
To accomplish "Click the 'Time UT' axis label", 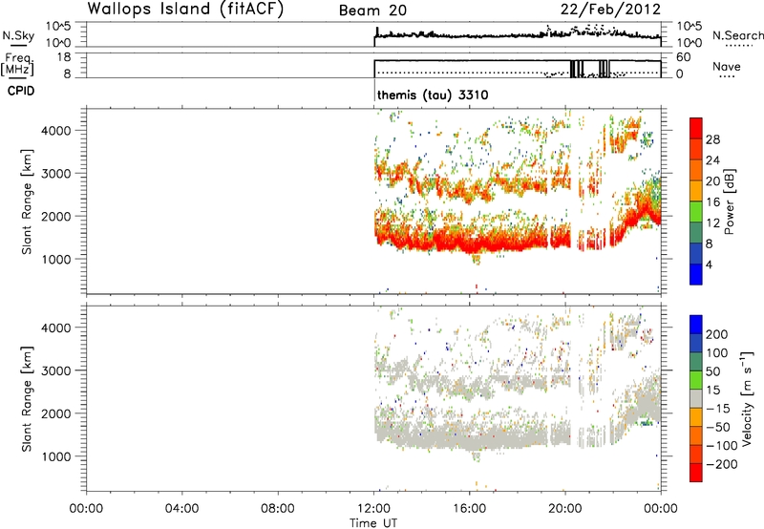I will pyautogui.click(x=373, y=523).
